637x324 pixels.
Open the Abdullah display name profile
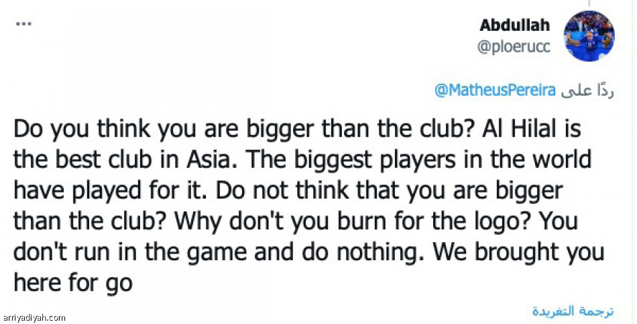[515, 25]
